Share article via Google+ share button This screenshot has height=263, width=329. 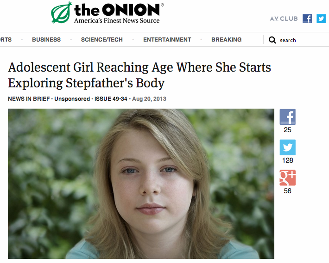287,178
